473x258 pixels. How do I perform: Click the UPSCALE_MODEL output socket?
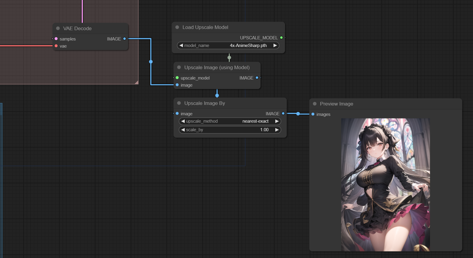(x=281, y=38)
